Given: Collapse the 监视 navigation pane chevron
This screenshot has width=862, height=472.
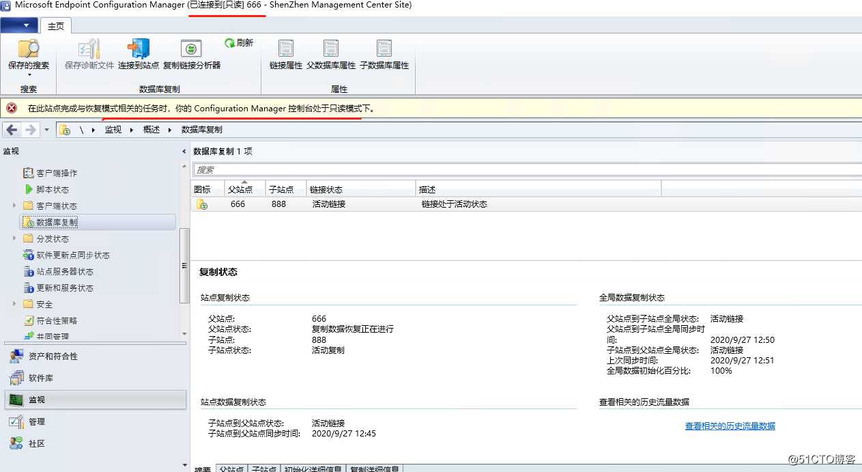Looking at the screenshot, I should tap(184, 151).
